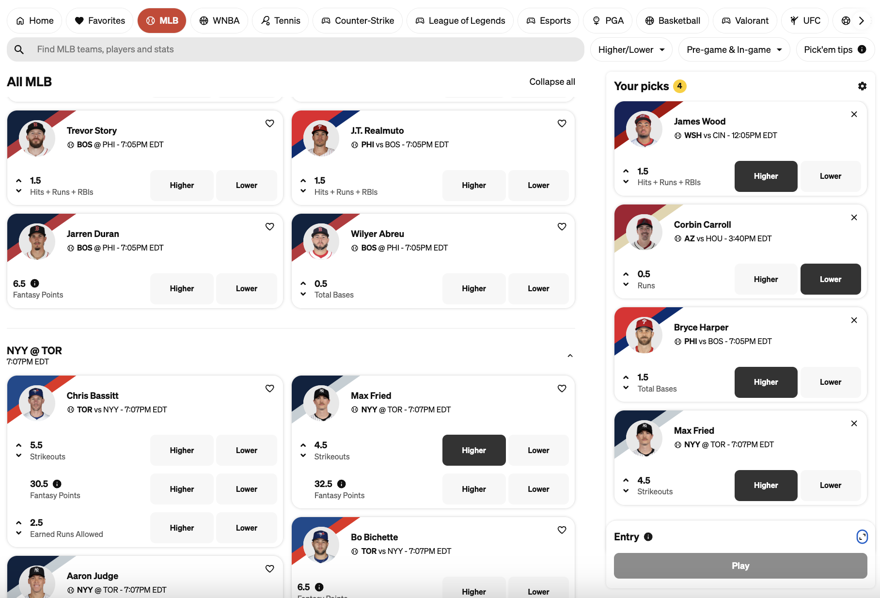This screenshot has width=880, height=598.
Task: Open the Higher/Lower dropdown
Action: coord(631,49)
